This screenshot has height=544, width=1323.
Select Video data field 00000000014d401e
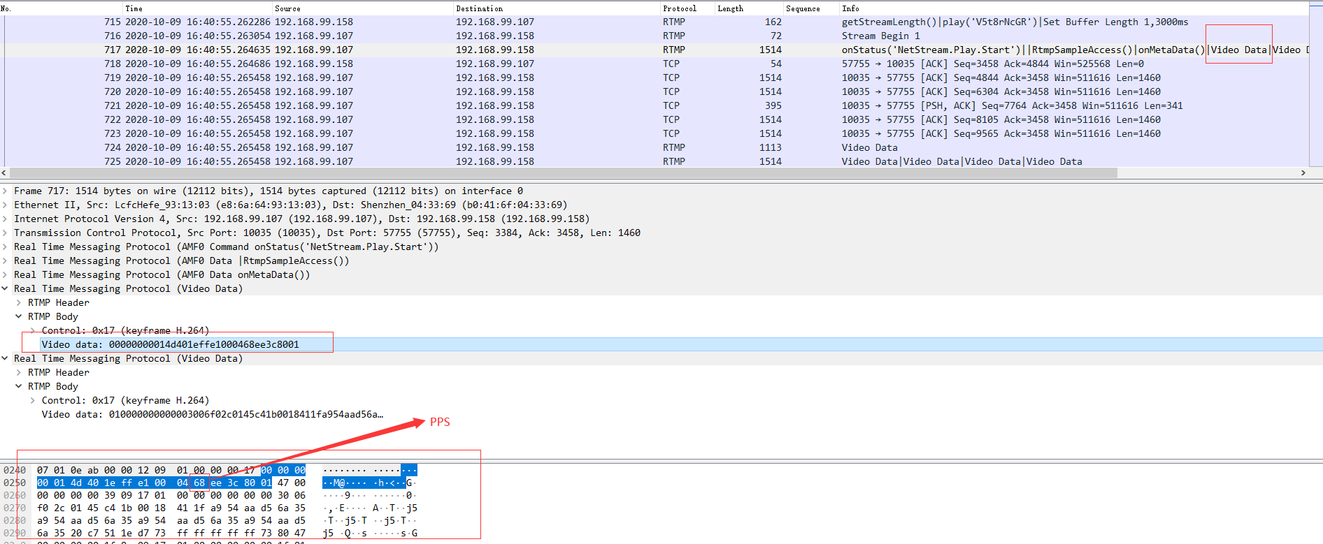(x=170, y=345)
